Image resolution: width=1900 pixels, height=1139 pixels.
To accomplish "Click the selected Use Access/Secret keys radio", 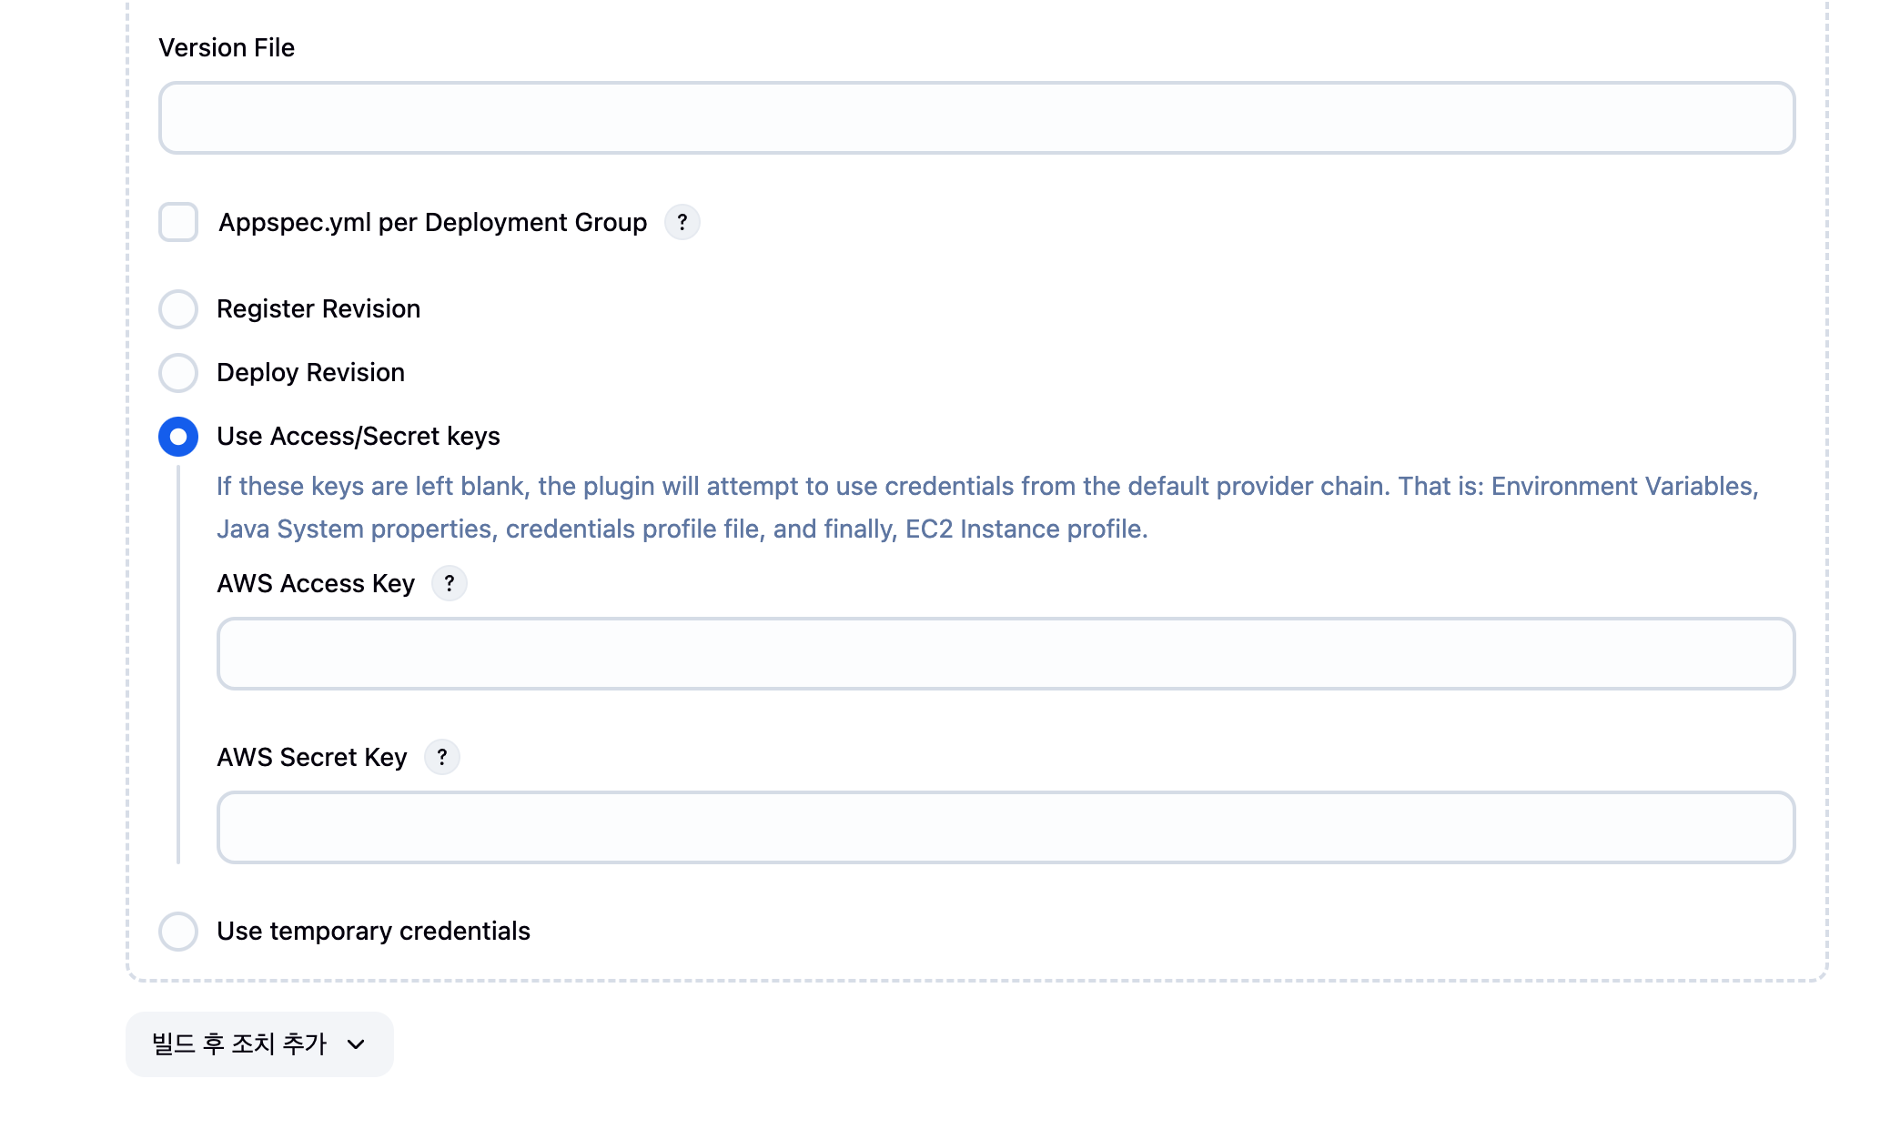I will (178, 437).
